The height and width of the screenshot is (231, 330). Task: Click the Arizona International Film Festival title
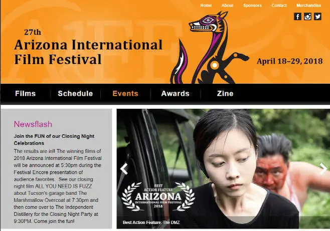point(88,52)
